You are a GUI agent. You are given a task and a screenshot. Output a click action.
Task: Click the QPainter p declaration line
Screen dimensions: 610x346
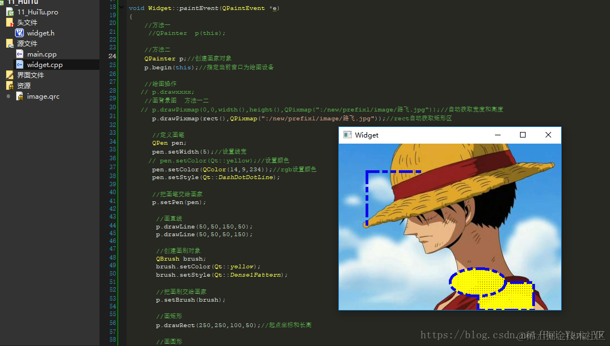188,59
